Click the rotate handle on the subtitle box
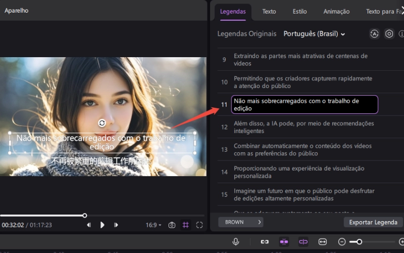This screenshot has height=253, width=404. tap(102, 123)
